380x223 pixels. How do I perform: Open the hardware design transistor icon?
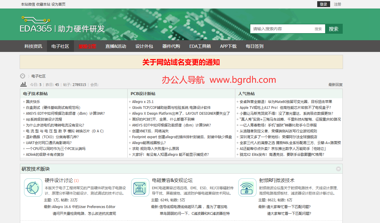coord(33,187)
